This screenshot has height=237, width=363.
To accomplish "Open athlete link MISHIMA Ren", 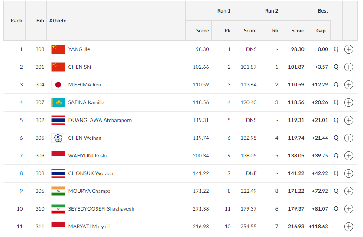I will click(x=85, y=85).
